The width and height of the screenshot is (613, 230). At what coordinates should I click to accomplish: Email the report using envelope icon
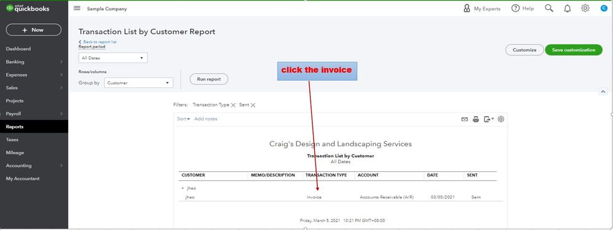coord(465,119)
